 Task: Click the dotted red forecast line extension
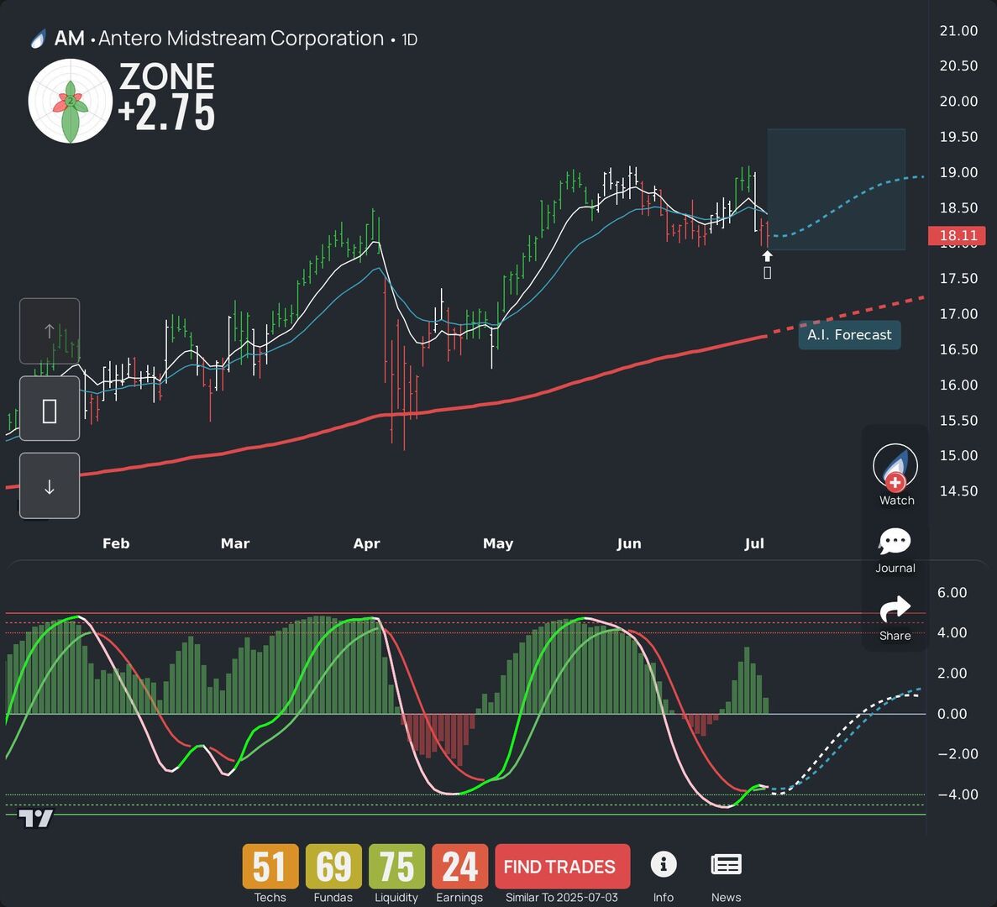(846, 316)
